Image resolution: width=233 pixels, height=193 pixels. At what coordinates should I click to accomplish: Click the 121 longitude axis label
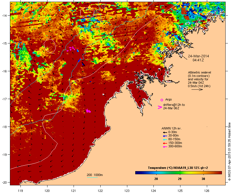pyautogui.click(x=74, y=191)
